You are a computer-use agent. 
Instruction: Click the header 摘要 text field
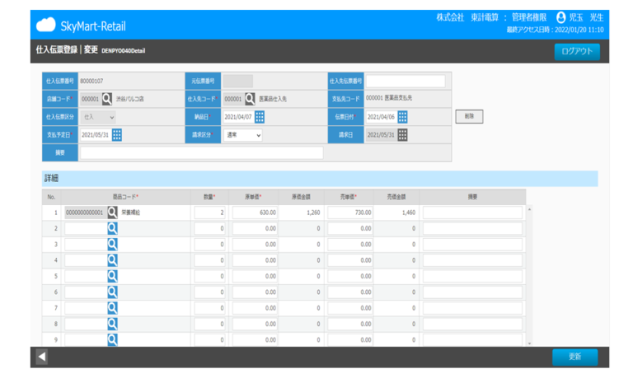coord(201,153)
